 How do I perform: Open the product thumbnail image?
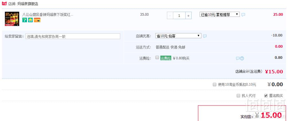pos(12,19)
